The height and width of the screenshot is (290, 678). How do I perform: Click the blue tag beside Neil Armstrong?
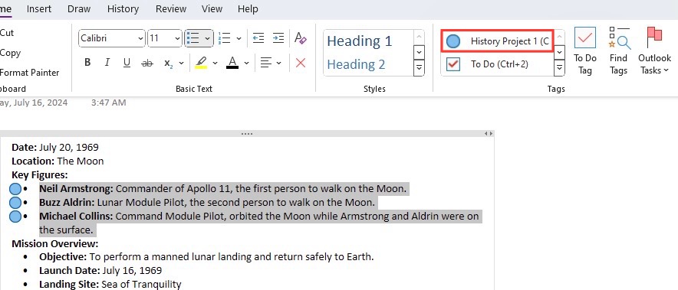[15, 188]
